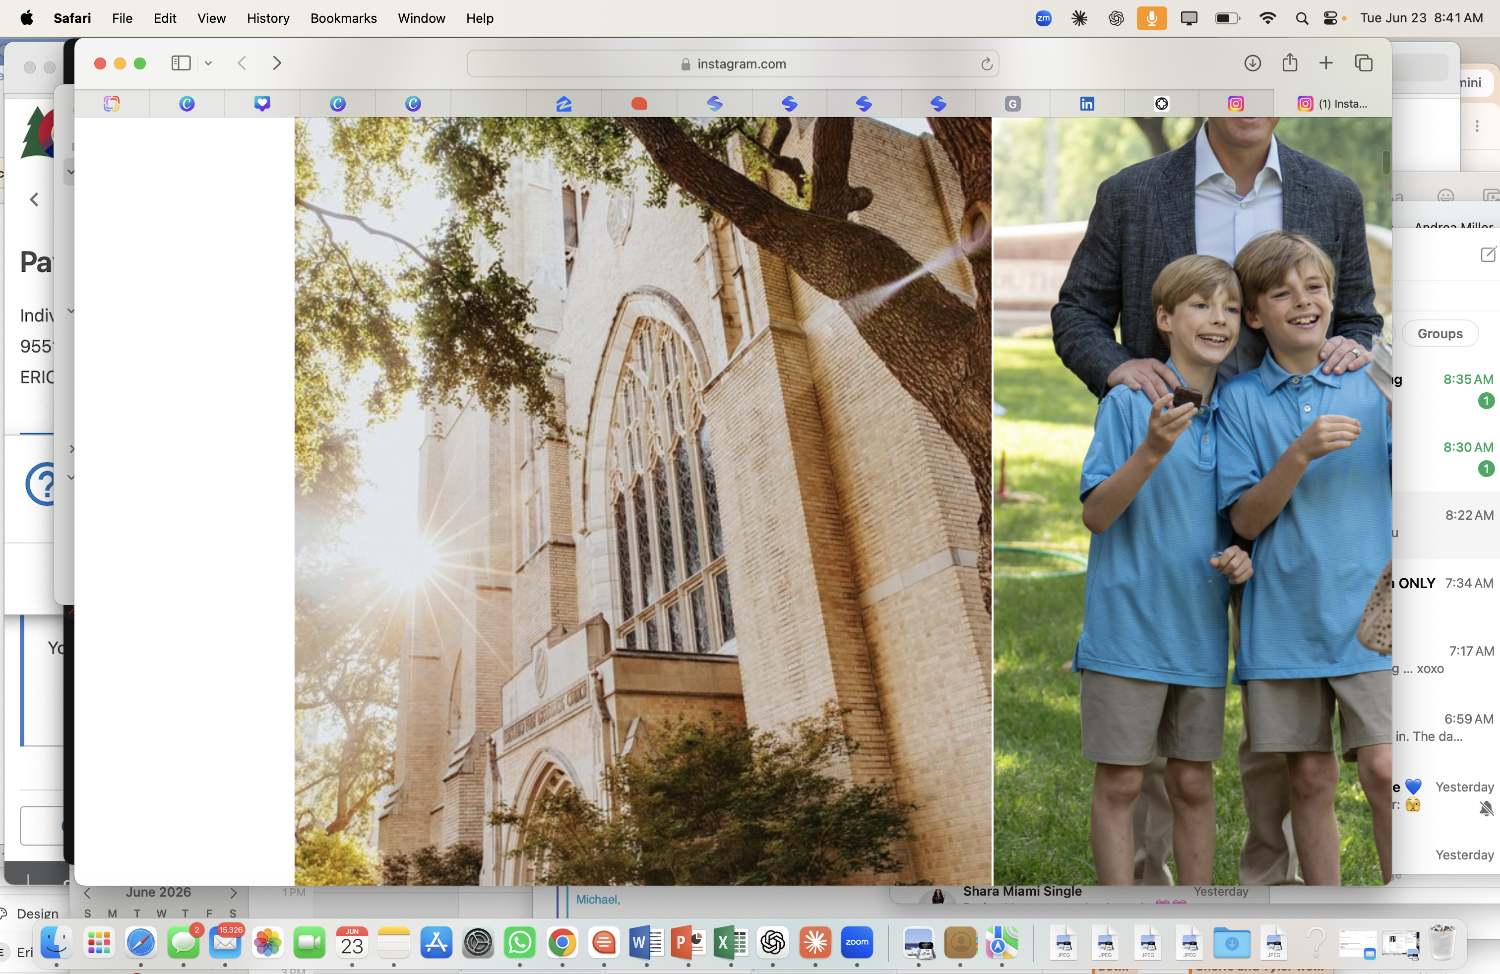
Task: Open FaceTime from the Dock
Action: (310, 942)
